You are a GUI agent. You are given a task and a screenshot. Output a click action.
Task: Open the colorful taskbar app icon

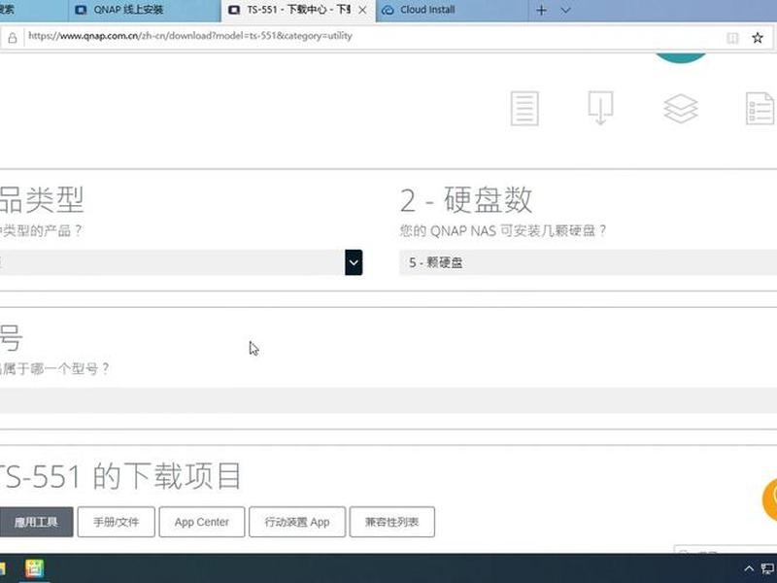tap(34, 568)
